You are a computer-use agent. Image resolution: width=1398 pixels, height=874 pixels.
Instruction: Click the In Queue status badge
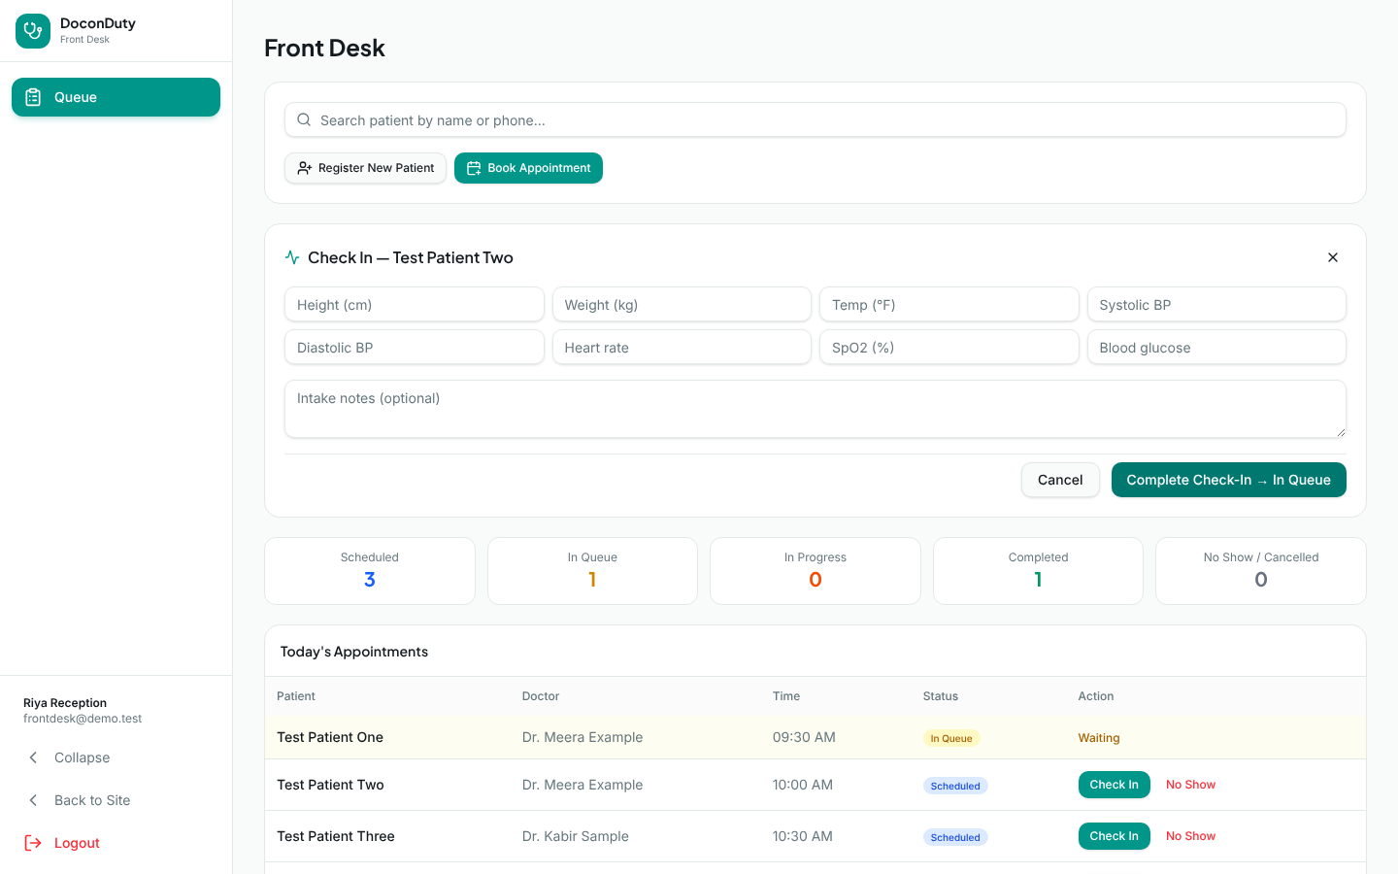(x=951, y=738)
